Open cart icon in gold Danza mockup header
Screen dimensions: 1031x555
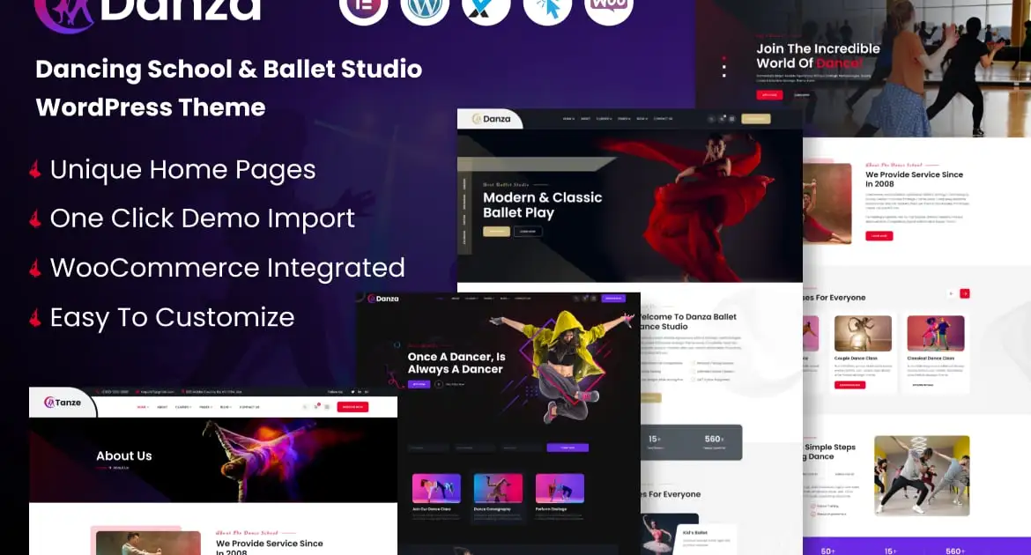click(722, 119)
